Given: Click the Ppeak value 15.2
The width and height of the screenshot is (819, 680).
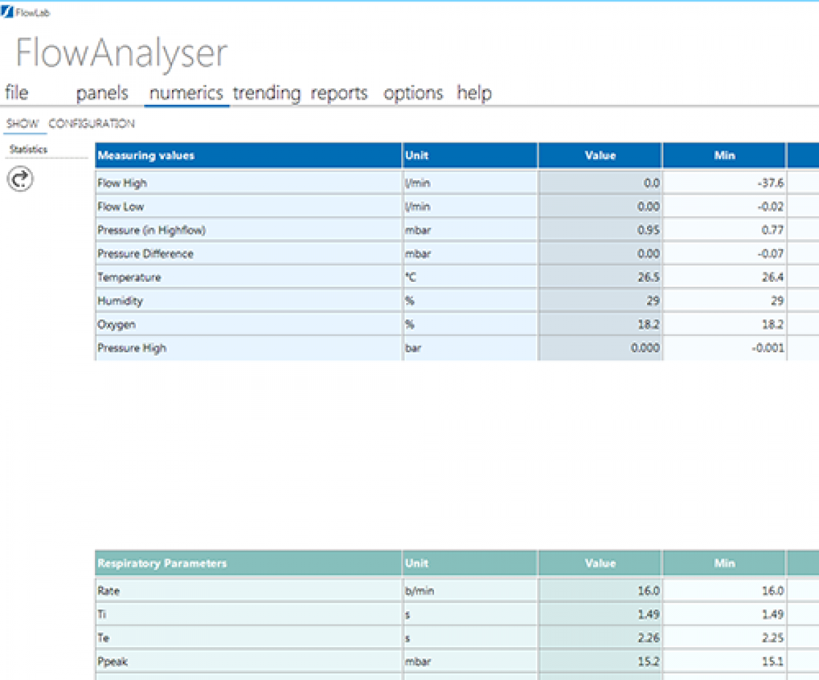Looking at the screenshot, I should pyautogui.click(x=601, y=662).
